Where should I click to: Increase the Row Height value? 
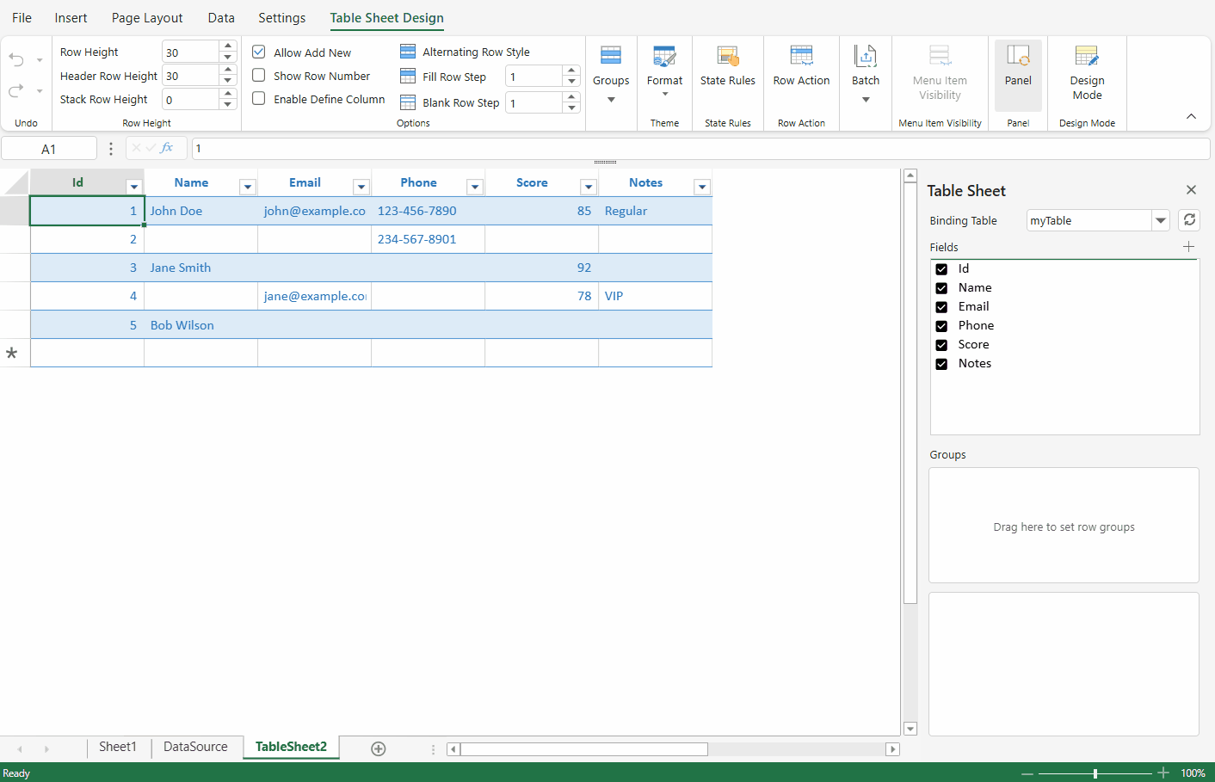(228, 46)
